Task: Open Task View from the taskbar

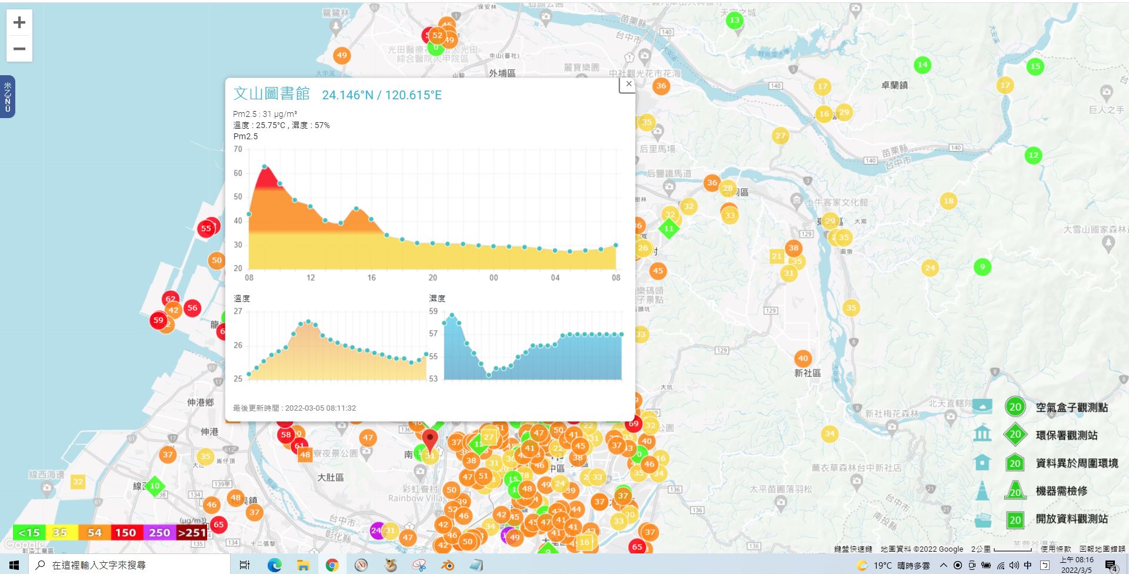Action: 245,565
